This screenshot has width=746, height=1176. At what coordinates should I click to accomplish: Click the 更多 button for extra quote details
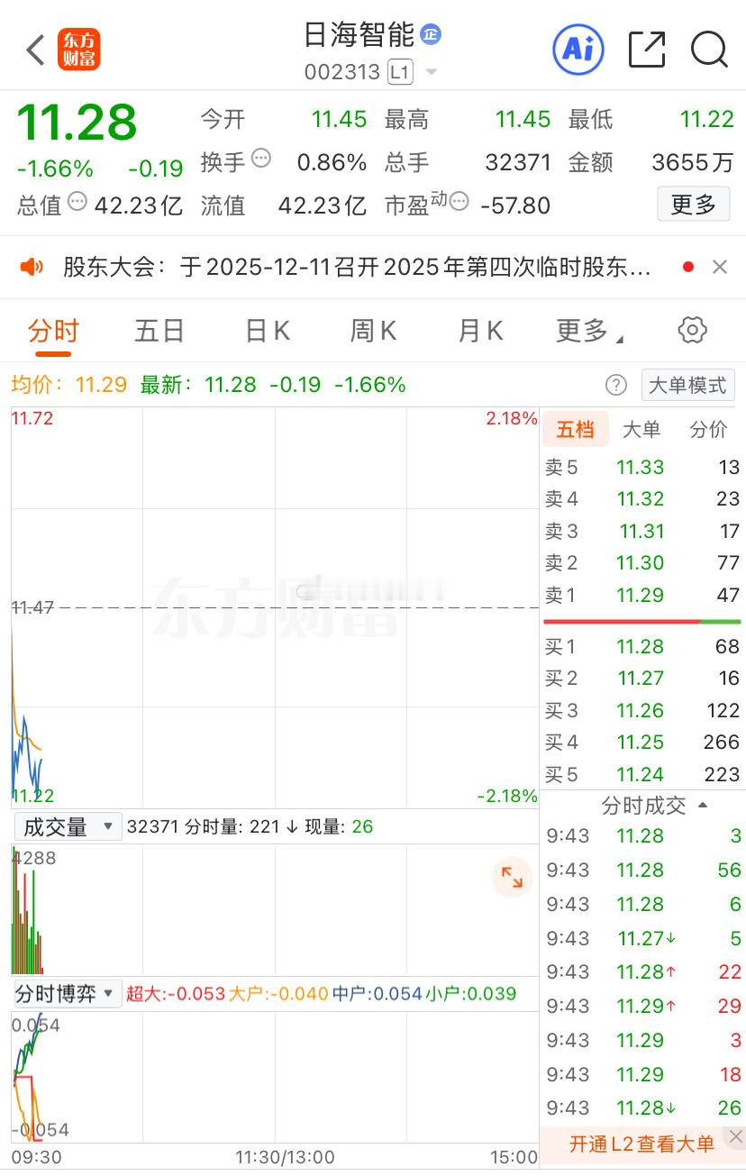[x=693, y=204]
